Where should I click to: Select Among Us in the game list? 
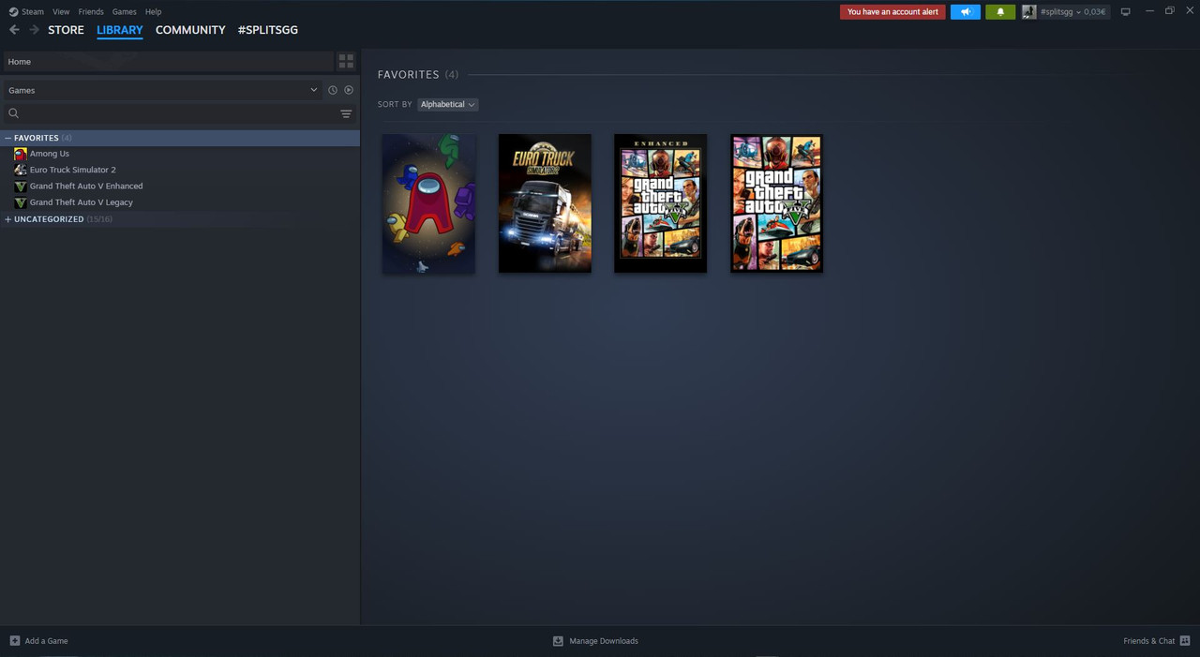coord(50,154)
